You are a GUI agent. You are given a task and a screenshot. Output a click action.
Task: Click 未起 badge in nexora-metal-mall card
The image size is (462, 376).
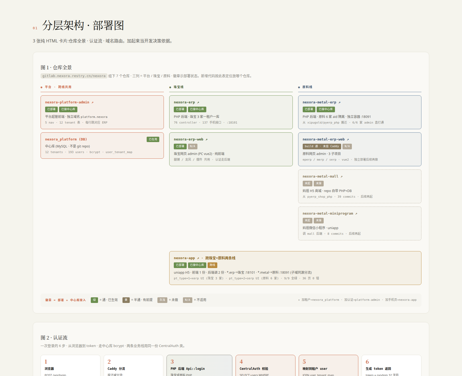308,183
